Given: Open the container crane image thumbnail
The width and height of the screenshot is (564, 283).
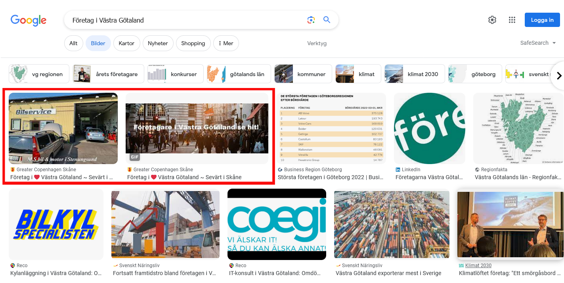Looking at the screenshot, I should (165, 224).
